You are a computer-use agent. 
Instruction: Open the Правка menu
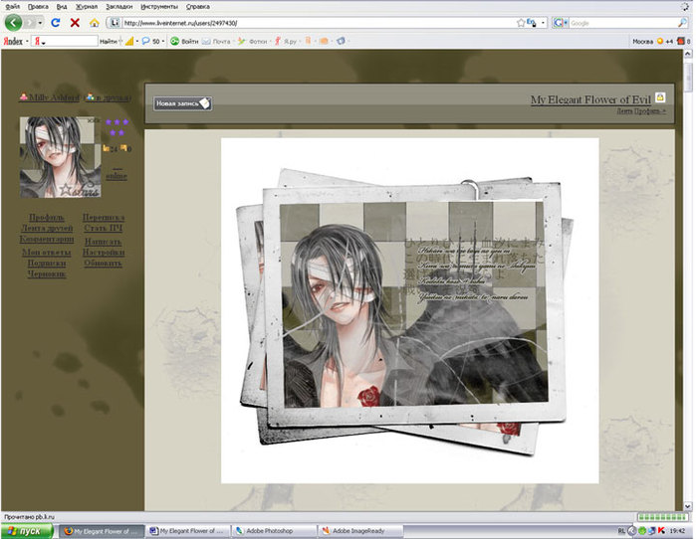[38, 7]
